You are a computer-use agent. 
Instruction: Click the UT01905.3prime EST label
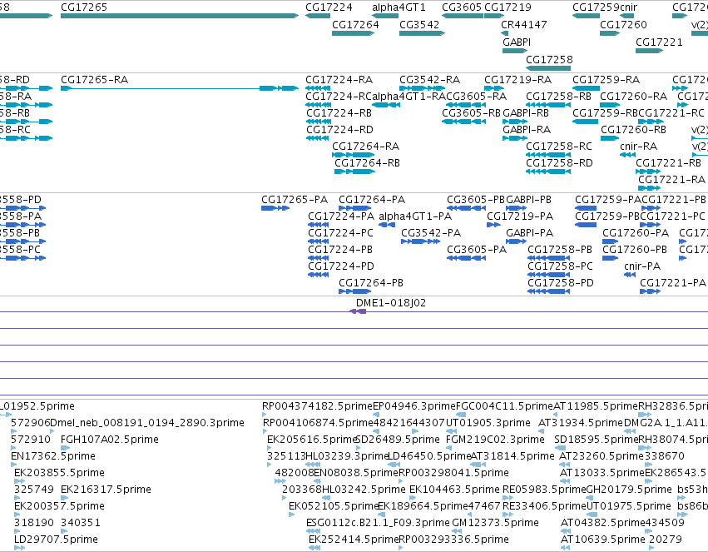[x=488, y=423]
